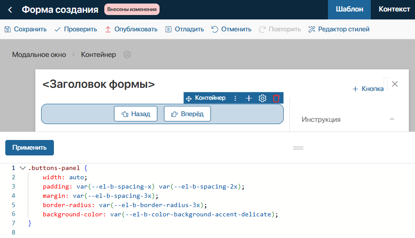Start debugging with Отладить

point(184,29)
